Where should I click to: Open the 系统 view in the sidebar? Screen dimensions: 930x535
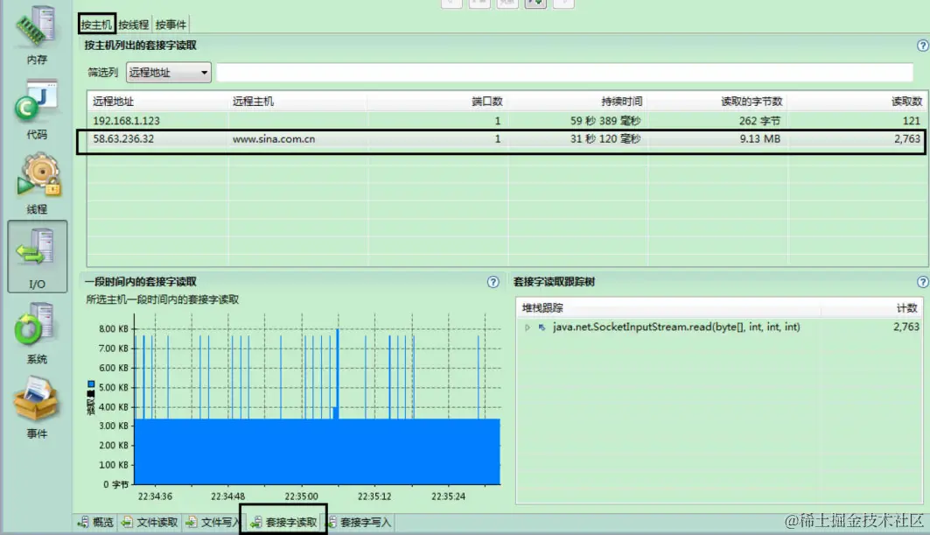coord(36,328)
